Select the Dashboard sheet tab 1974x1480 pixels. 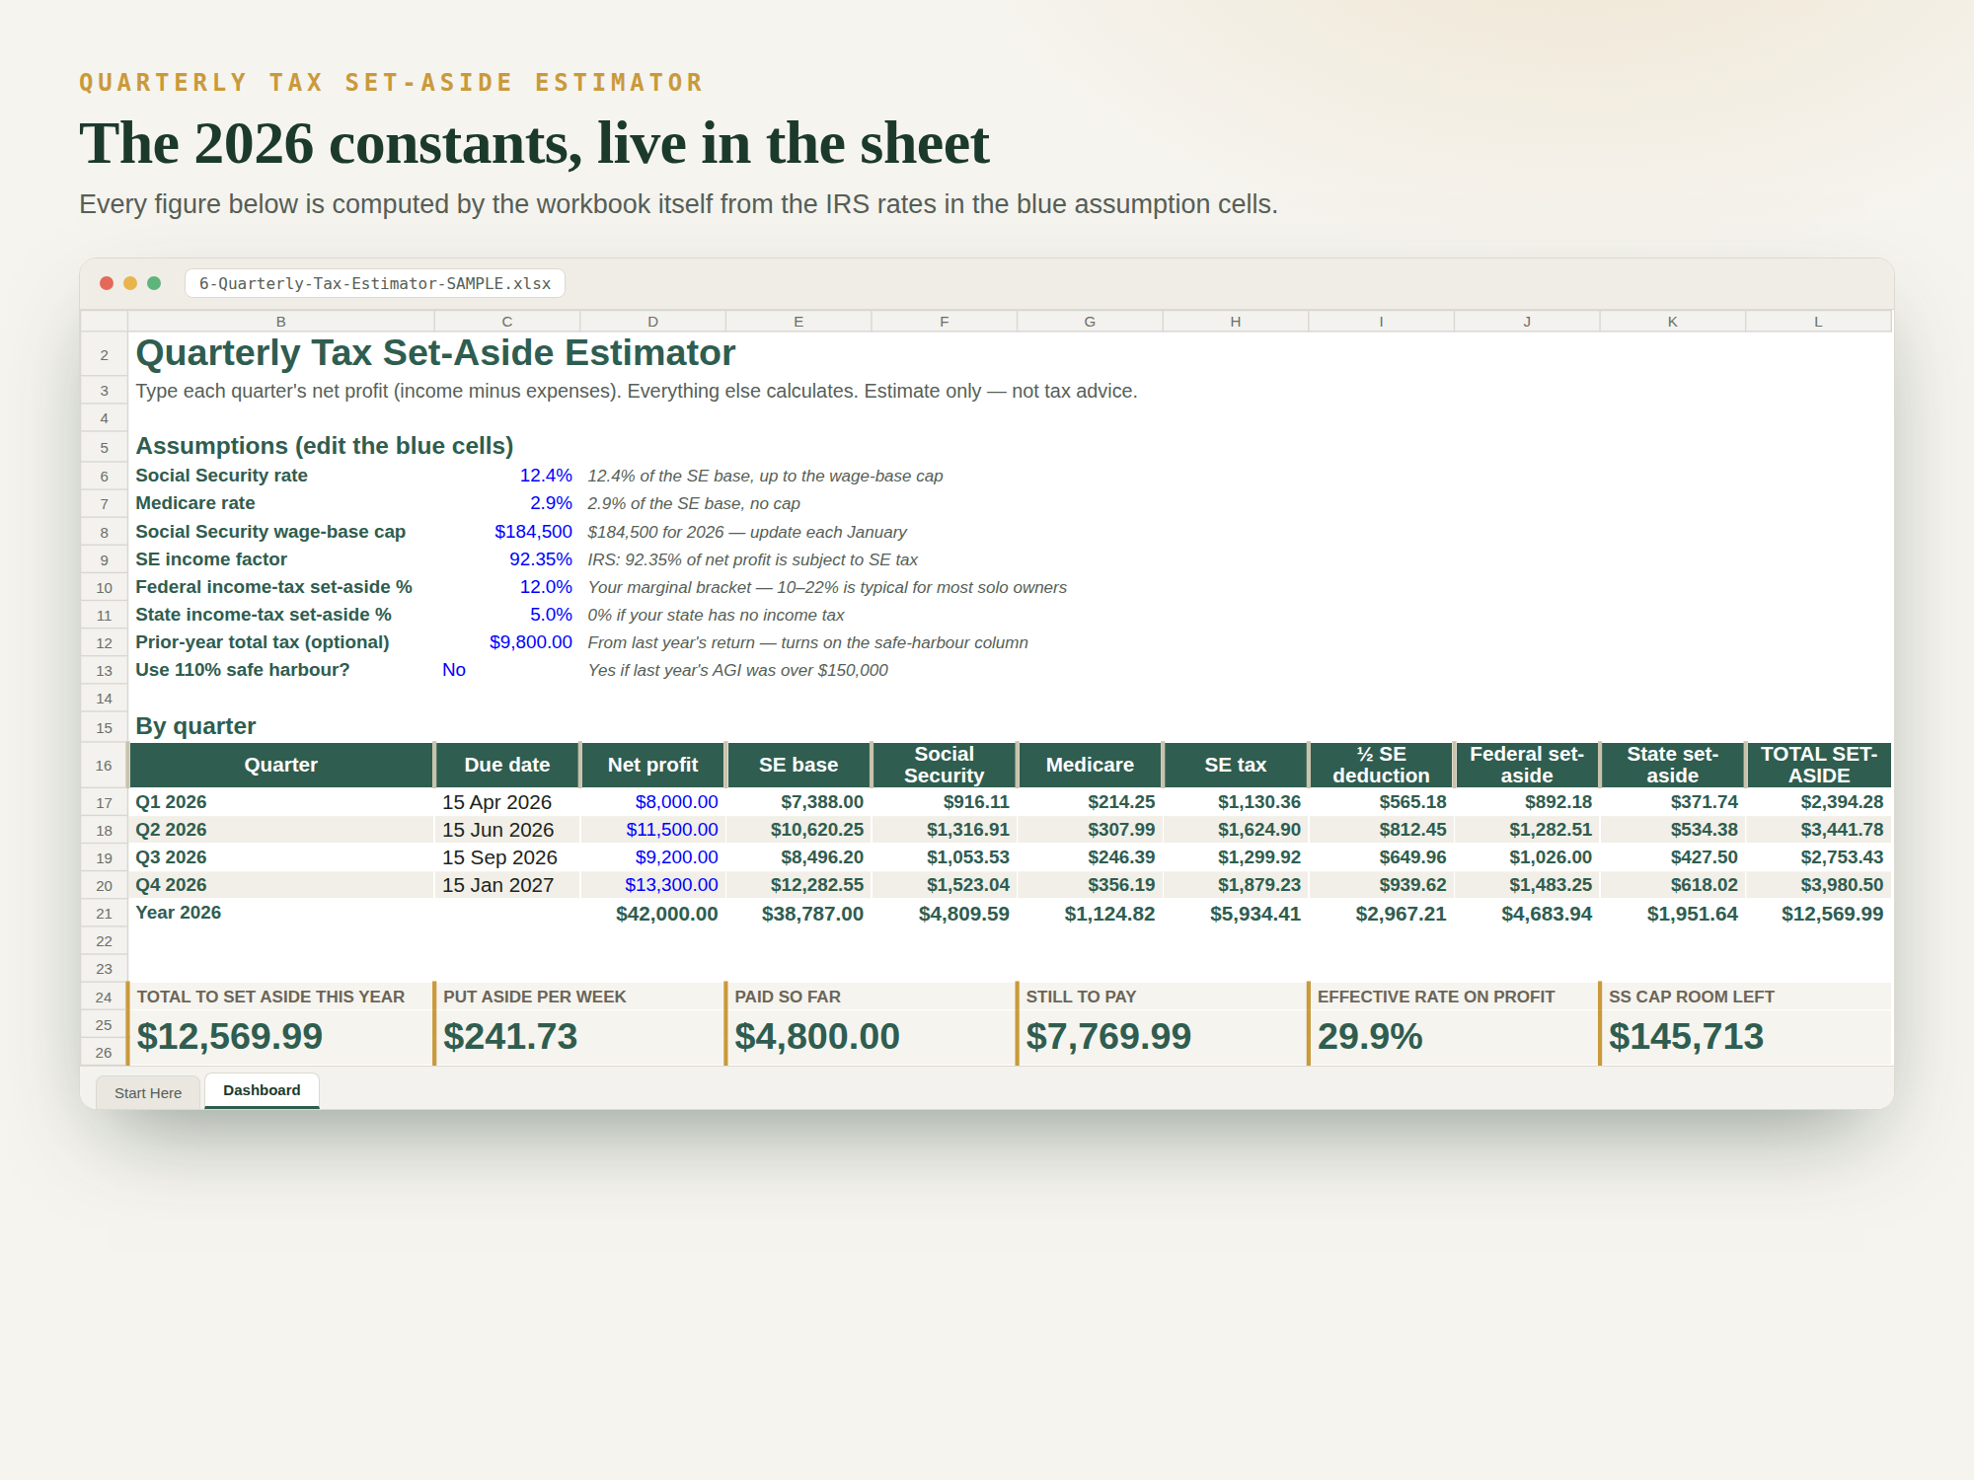coord(262,1090)
